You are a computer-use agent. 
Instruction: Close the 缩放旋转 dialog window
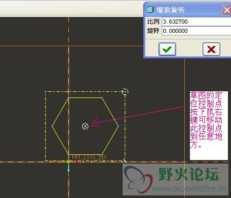tap(227, 10)
